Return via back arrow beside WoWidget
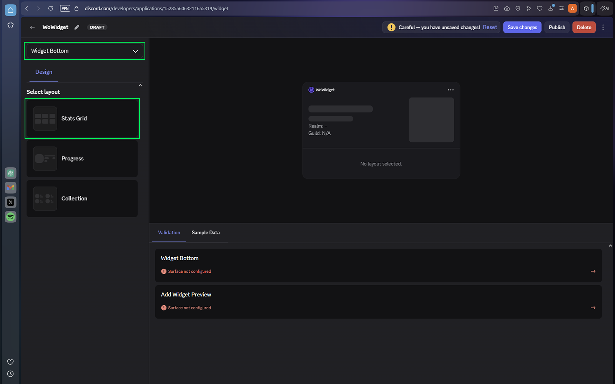This screenshot has width=615, height=384. (32, 27)
